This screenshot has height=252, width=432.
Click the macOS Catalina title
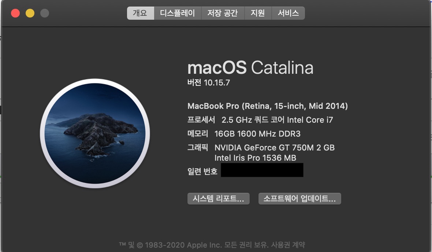click(x=250, y=68)
